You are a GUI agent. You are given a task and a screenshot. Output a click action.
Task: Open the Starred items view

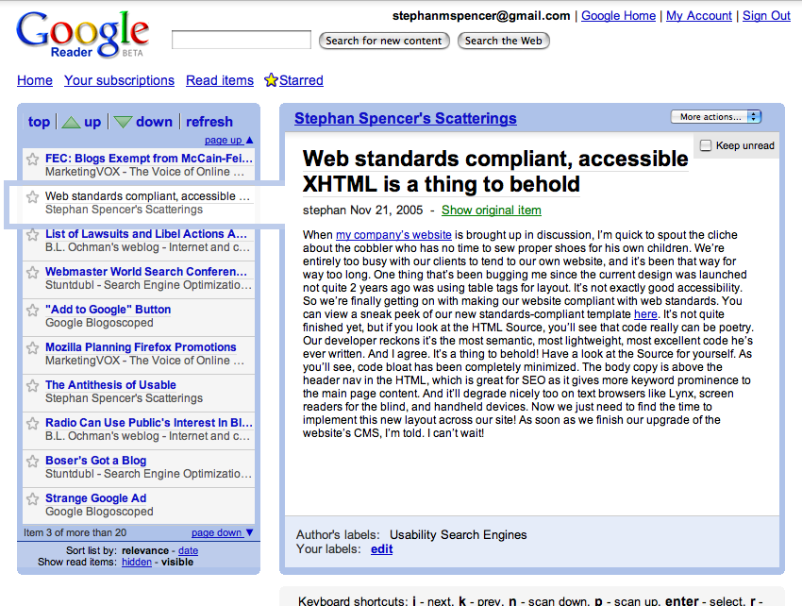pos(301,80)
